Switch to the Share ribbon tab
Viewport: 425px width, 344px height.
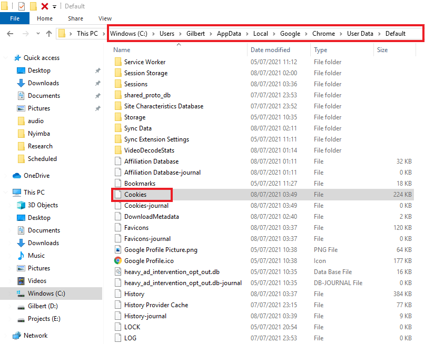(75, 18)
